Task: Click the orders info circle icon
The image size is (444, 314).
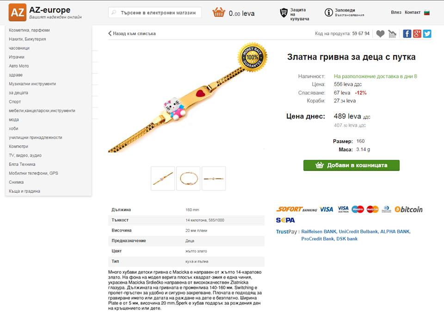Action: [x=329, y=13]
